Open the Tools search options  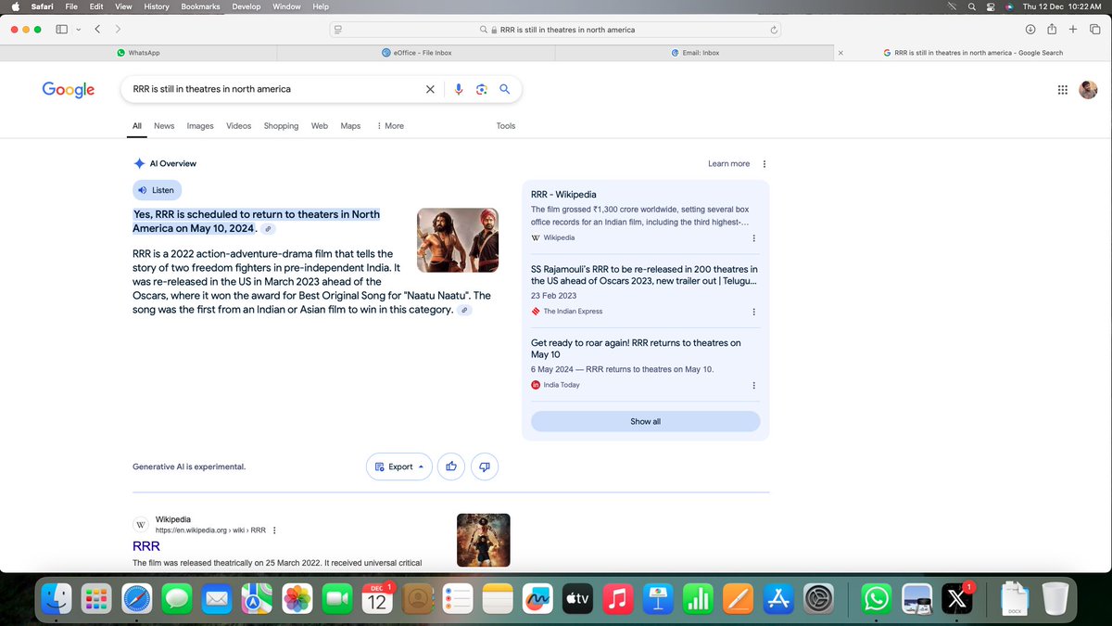(506, 126)
